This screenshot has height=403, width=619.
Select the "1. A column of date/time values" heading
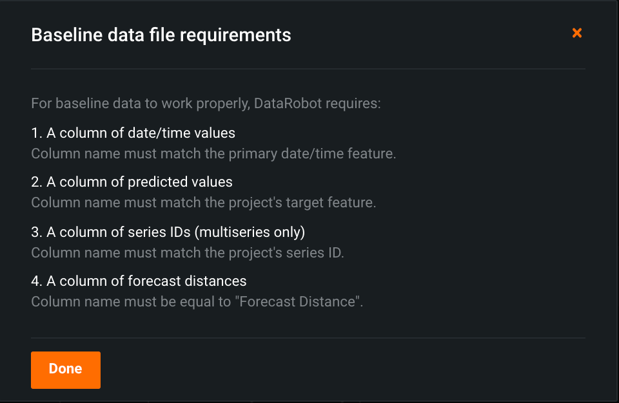click(x=133, y=133)
